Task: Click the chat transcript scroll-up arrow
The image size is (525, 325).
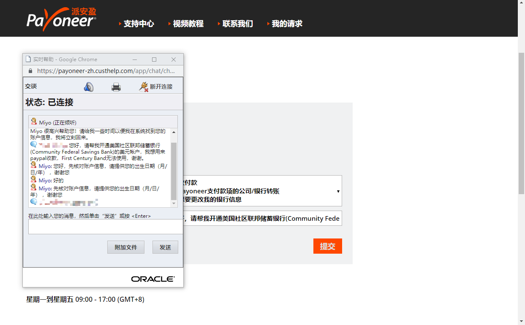Action: click(174, 132)
